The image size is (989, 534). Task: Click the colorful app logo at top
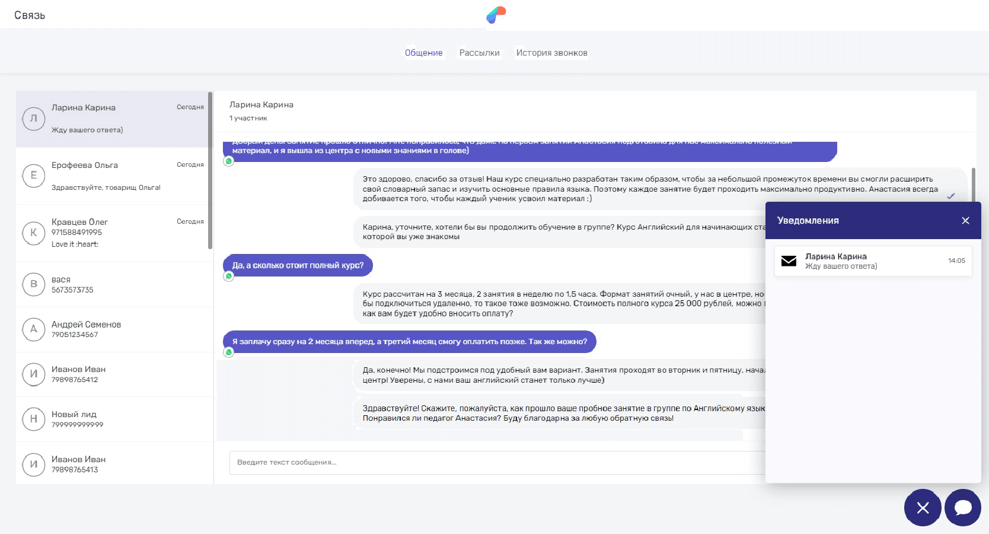coord(496,15)
